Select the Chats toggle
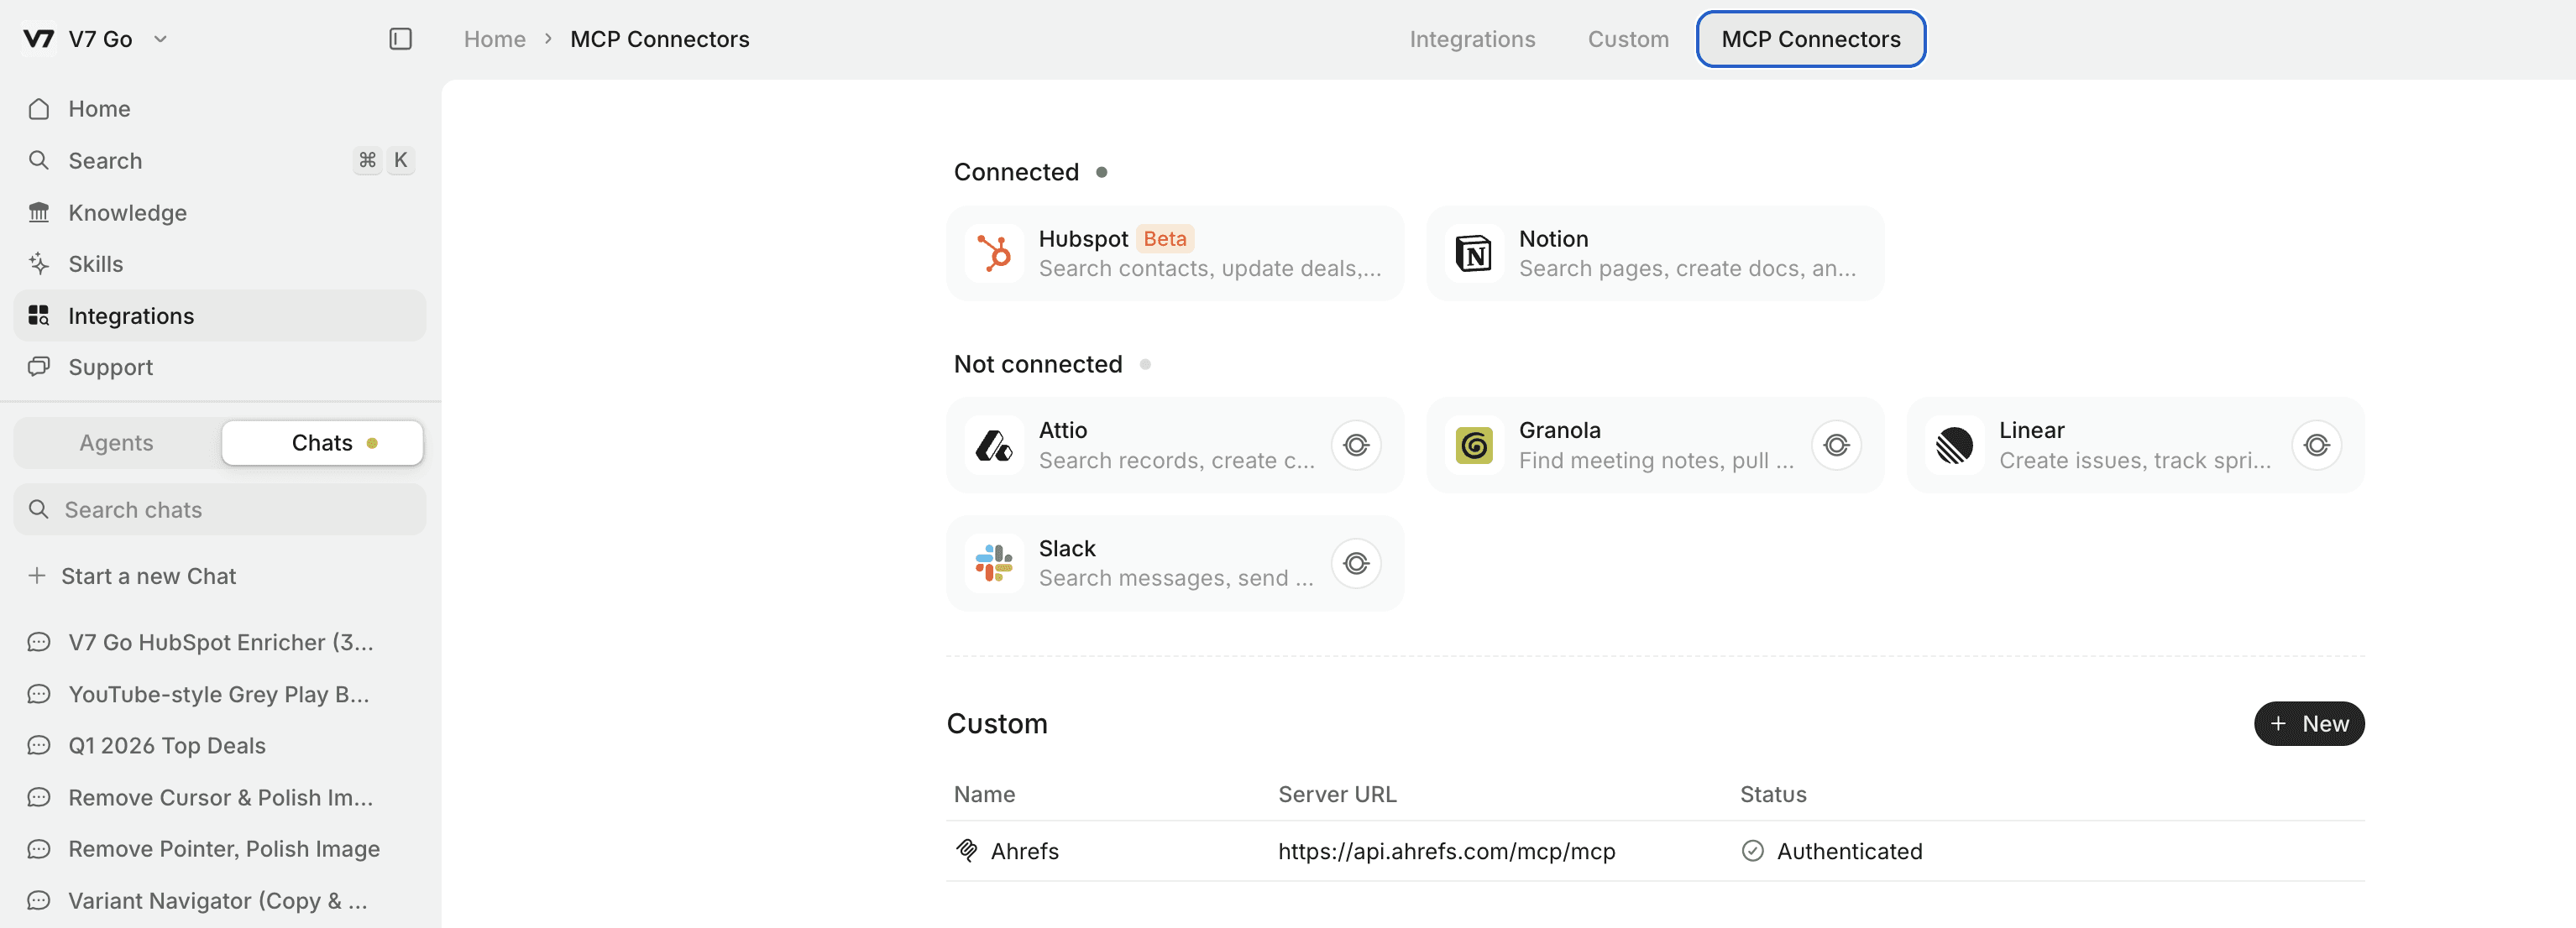The width and height of the screenshot is (2576, 928). click(x=322, y=442)
